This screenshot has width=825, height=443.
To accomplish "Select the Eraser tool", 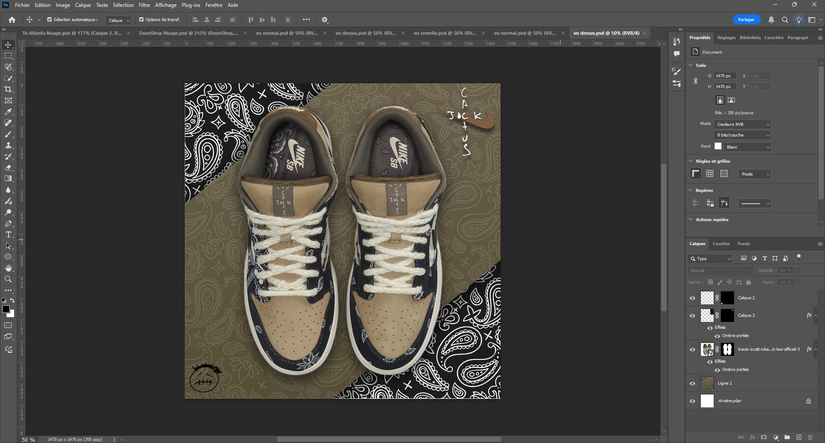I will pyautogui.click(x=8, y=167).
